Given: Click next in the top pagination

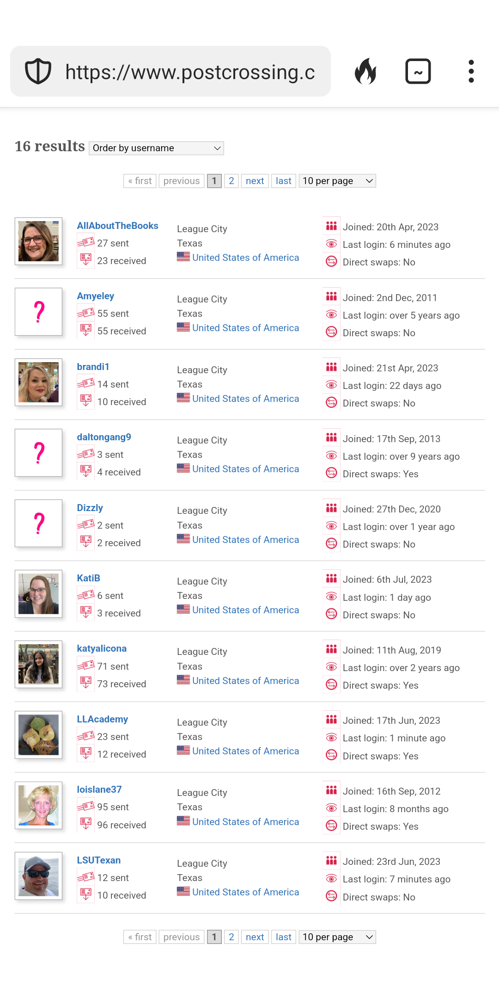Looking at the screenshot, I should click(x=255, y=181).
